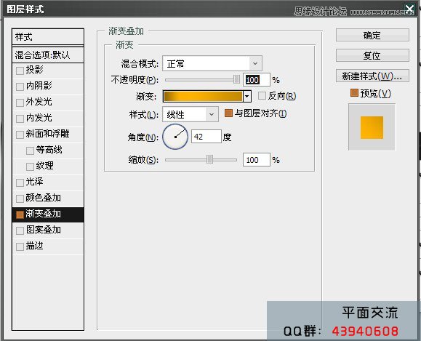Click the scale value field
The width and height of the screenshot is (421, 341).
point(257,160)
